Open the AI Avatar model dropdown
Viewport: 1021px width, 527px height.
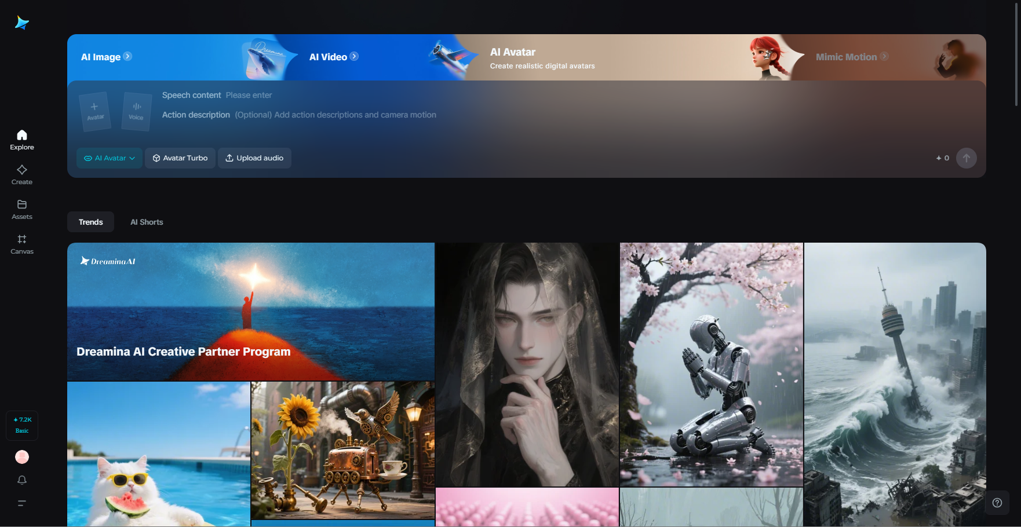coord(109,158)
